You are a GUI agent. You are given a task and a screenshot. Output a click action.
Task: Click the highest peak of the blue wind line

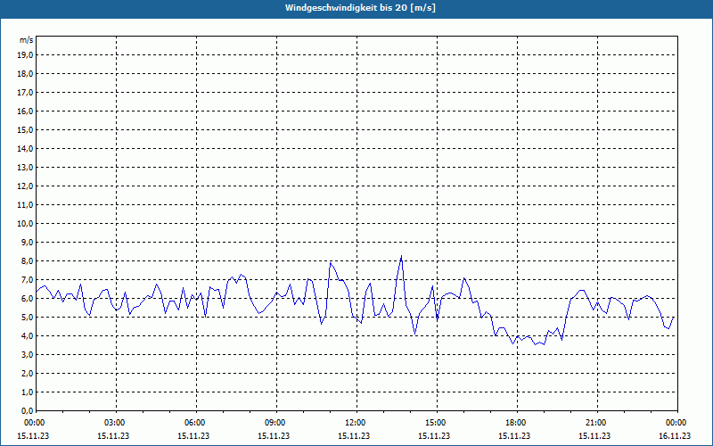[401, 256]
